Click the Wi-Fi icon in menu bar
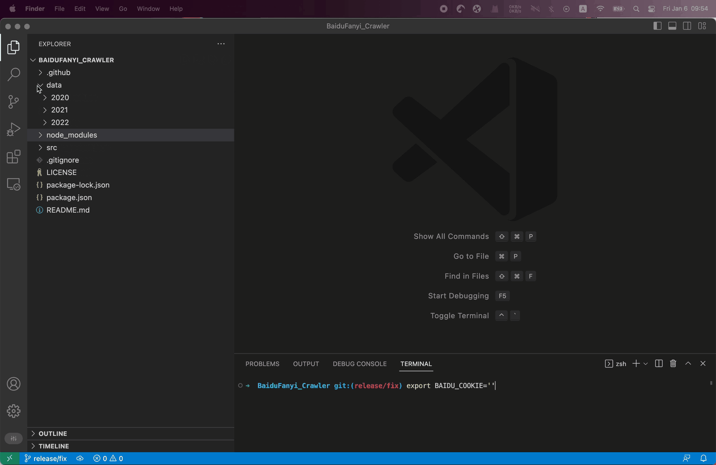The image size is (716, 465). 600,9
